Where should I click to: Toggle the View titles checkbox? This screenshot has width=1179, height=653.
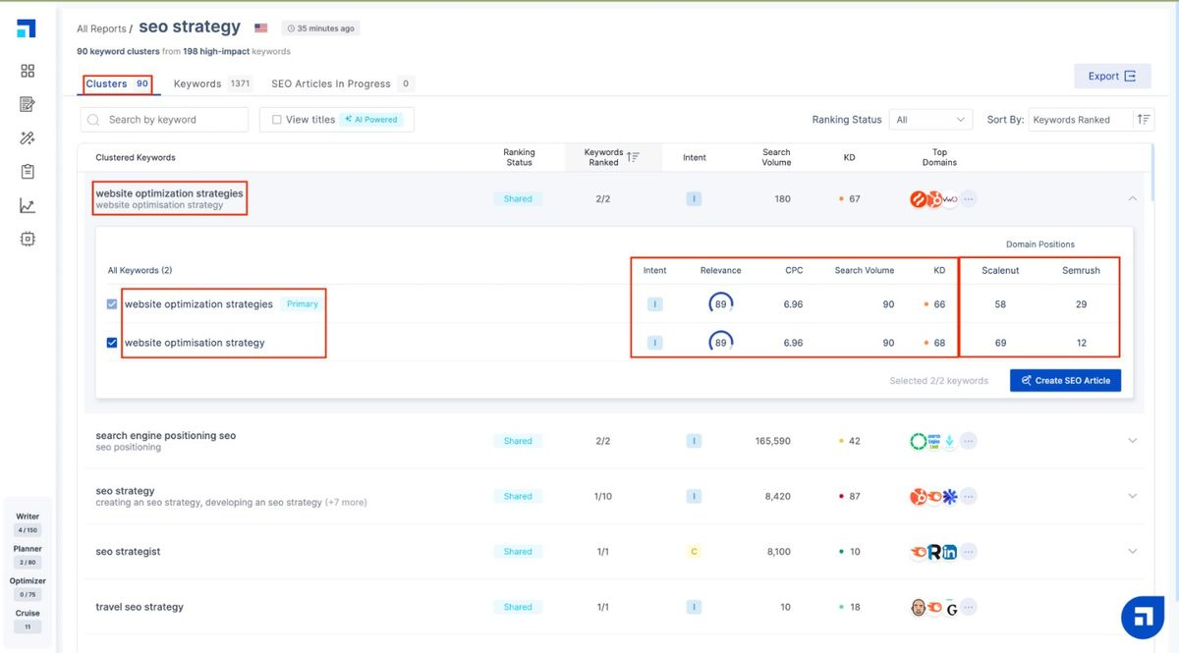pos(277,120)
